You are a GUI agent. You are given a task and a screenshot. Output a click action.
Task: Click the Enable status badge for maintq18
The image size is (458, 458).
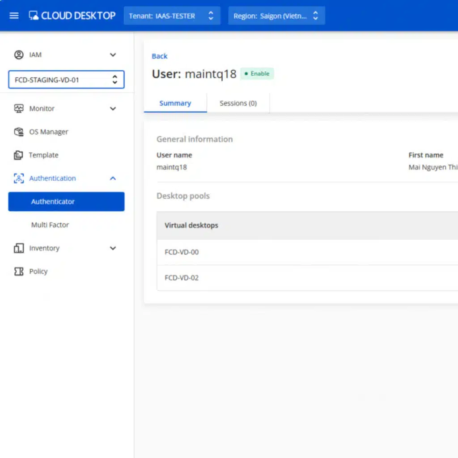point(257,73)
